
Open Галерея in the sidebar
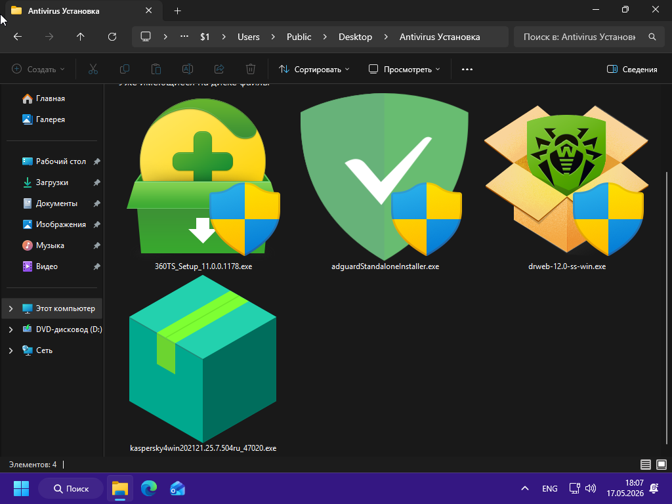[50, 119]
